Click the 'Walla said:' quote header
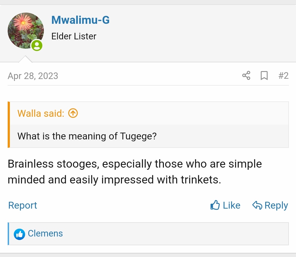The image size is (296, 257). [x=41, y=113]
